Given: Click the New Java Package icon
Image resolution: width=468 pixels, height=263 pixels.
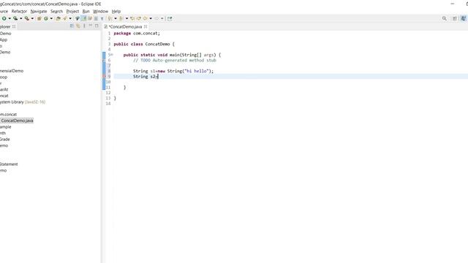Looking at the screenshot, I should tap(39, 18).
